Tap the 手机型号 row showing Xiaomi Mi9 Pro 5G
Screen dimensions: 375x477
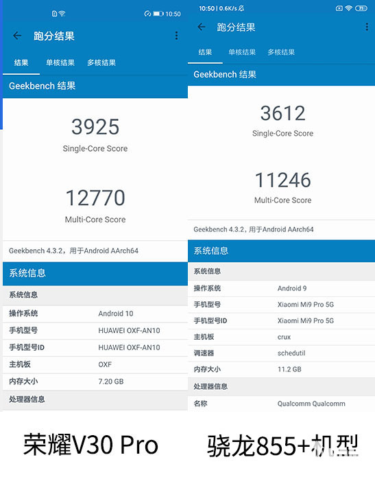(x=281, y=305)
